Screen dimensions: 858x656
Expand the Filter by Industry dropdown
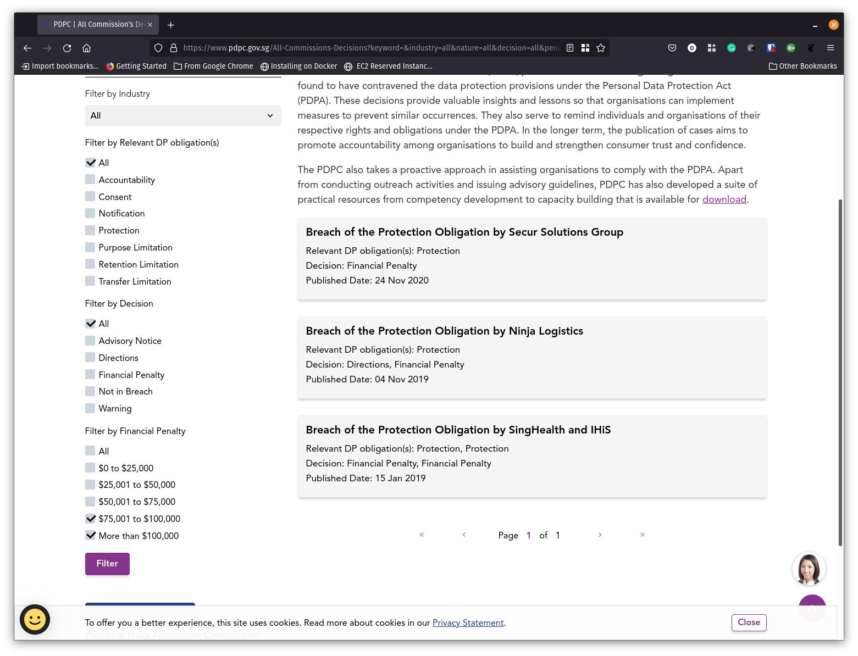pos(183,115)
